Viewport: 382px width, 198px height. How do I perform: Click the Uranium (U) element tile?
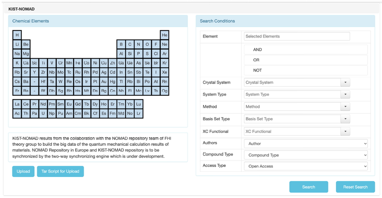pos(43,113)
